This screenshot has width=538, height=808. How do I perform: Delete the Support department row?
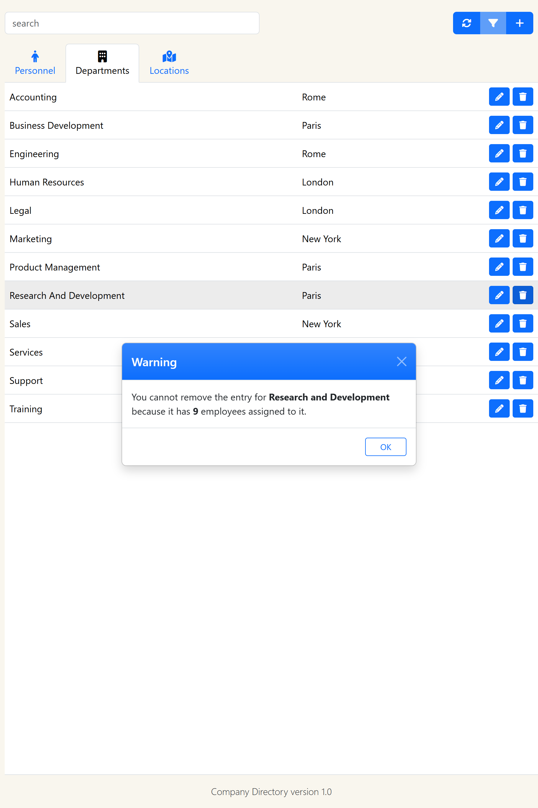tap(522, 380)
